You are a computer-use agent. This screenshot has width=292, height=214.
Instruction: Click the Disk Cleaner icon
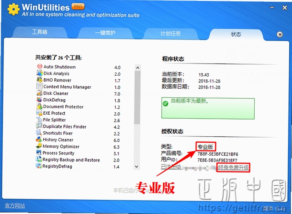[39, 93]
